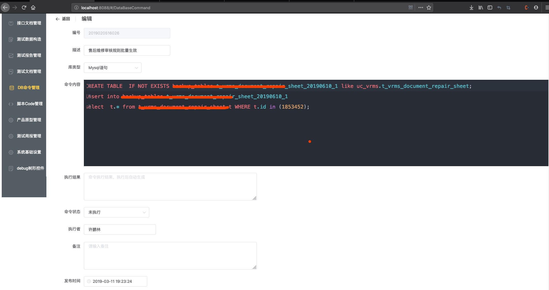Click the 返回 back link
549x290 pixels.
point(63,19)
